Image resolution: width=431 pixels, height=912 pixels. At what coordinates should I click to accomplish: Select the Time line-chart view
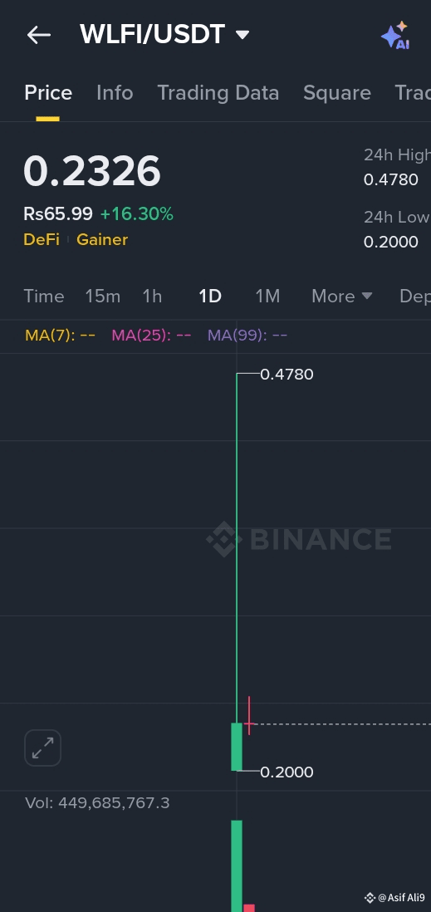pos(44,296)
